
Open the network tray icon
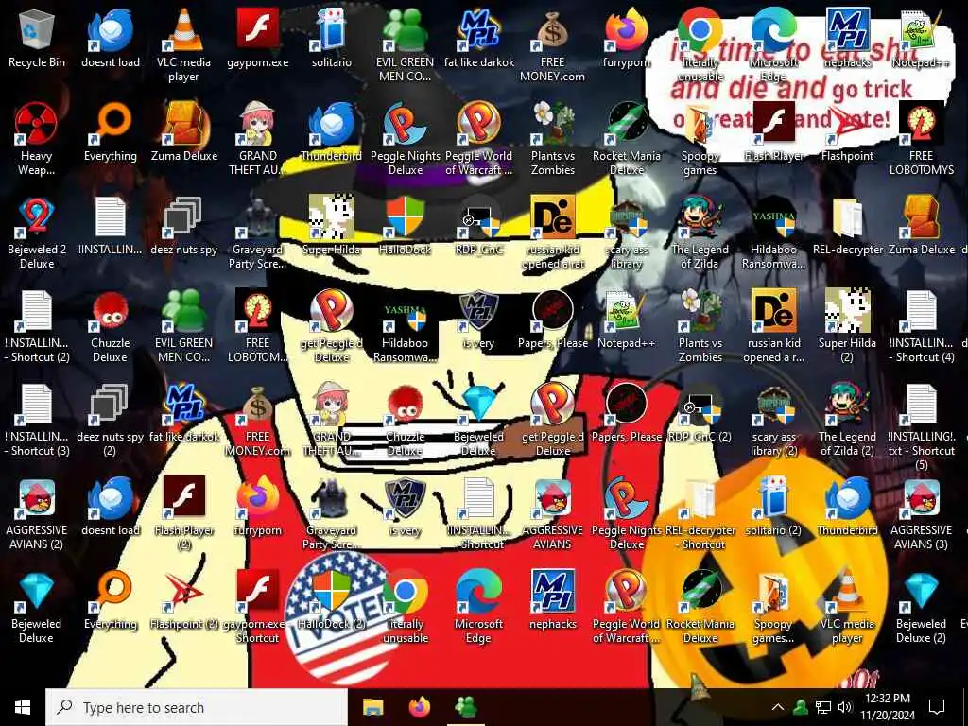[x=823, y=707]
